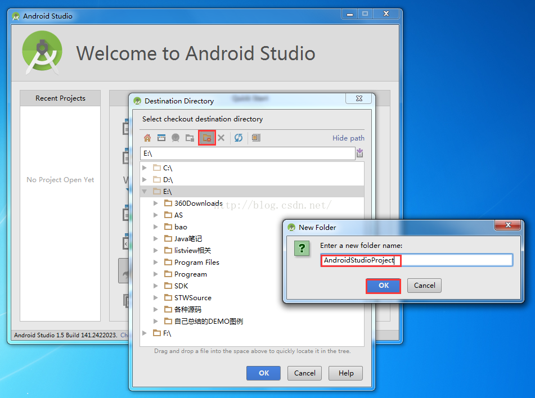Select the 各种源码 folder
The image size is (535, 398).
[x=183, y=309]
